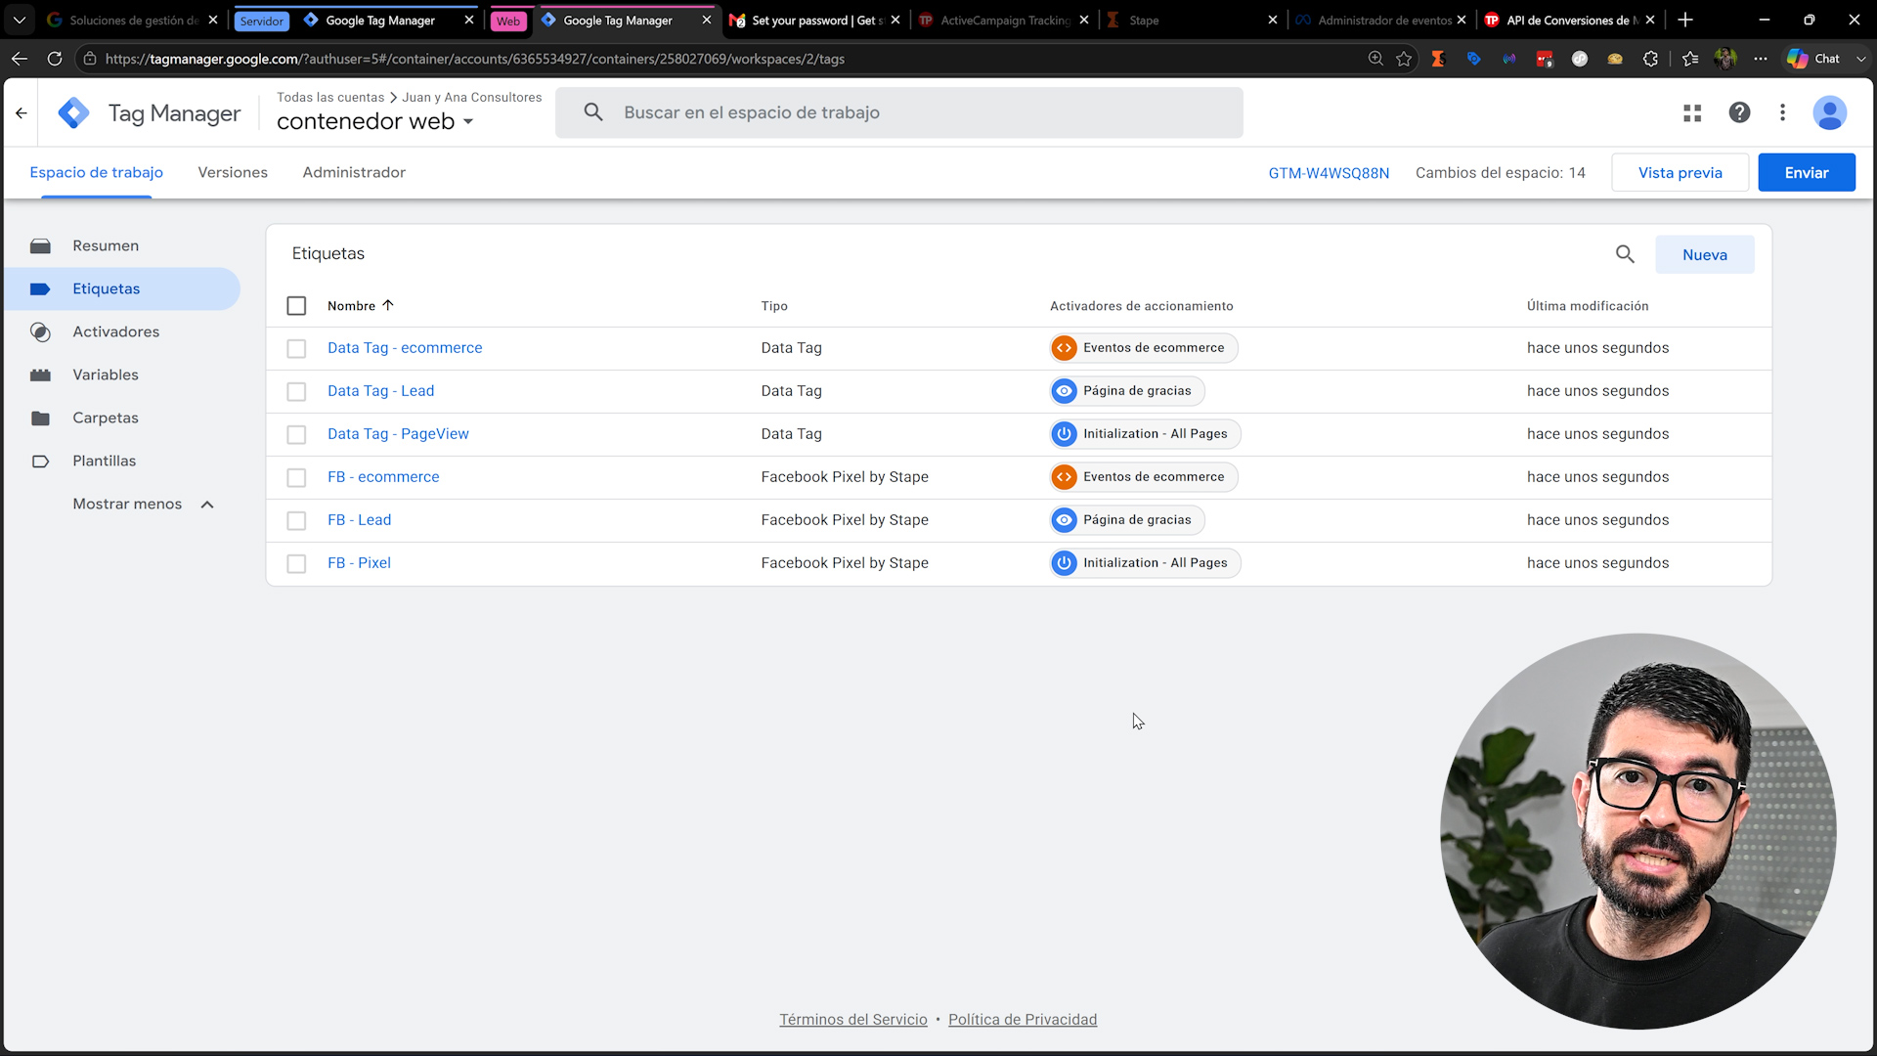Image resolution: width=1877 pixels, height=1056 pixels.
Task: Sort by the Nombre column arrow
Action: click(x=387, y=305)
